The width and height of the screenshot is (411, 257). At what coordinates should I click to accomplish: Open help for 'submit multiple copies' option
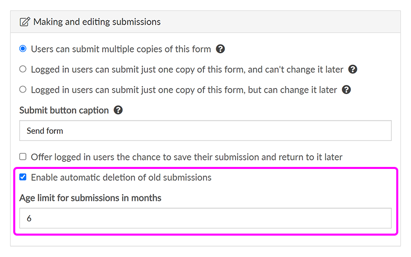[220, 49]
